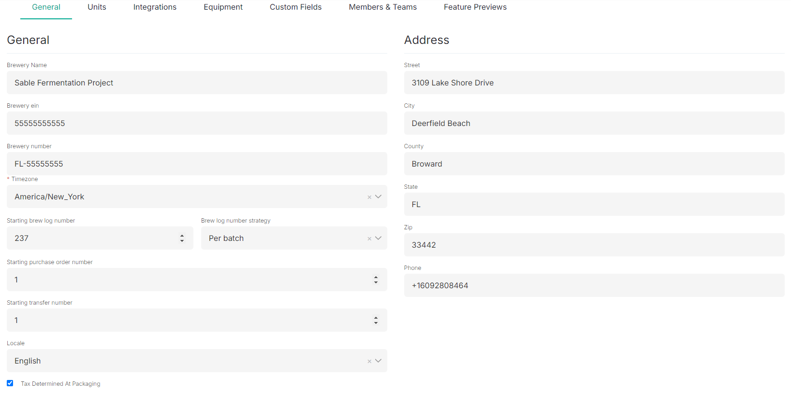Image resolution: width=791 pixels, height=393 pixels.
Task: Select the Zip code input field
Action: click(594, 245)
